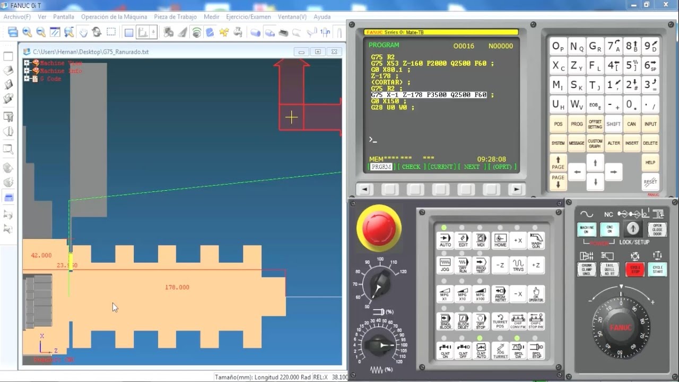The width and height of the screenshot is (679, 382).
Task: Open the Ver menu
Action: pyautogui.click(x=42, y=17)
